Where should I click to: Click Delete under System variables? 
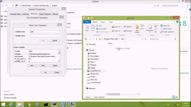coord(55,65)
